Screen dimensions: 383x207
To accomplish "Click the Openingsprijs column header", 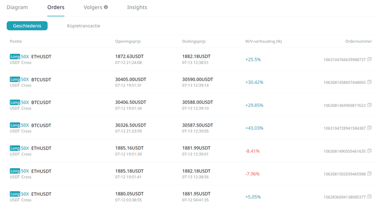I will 128,41.
